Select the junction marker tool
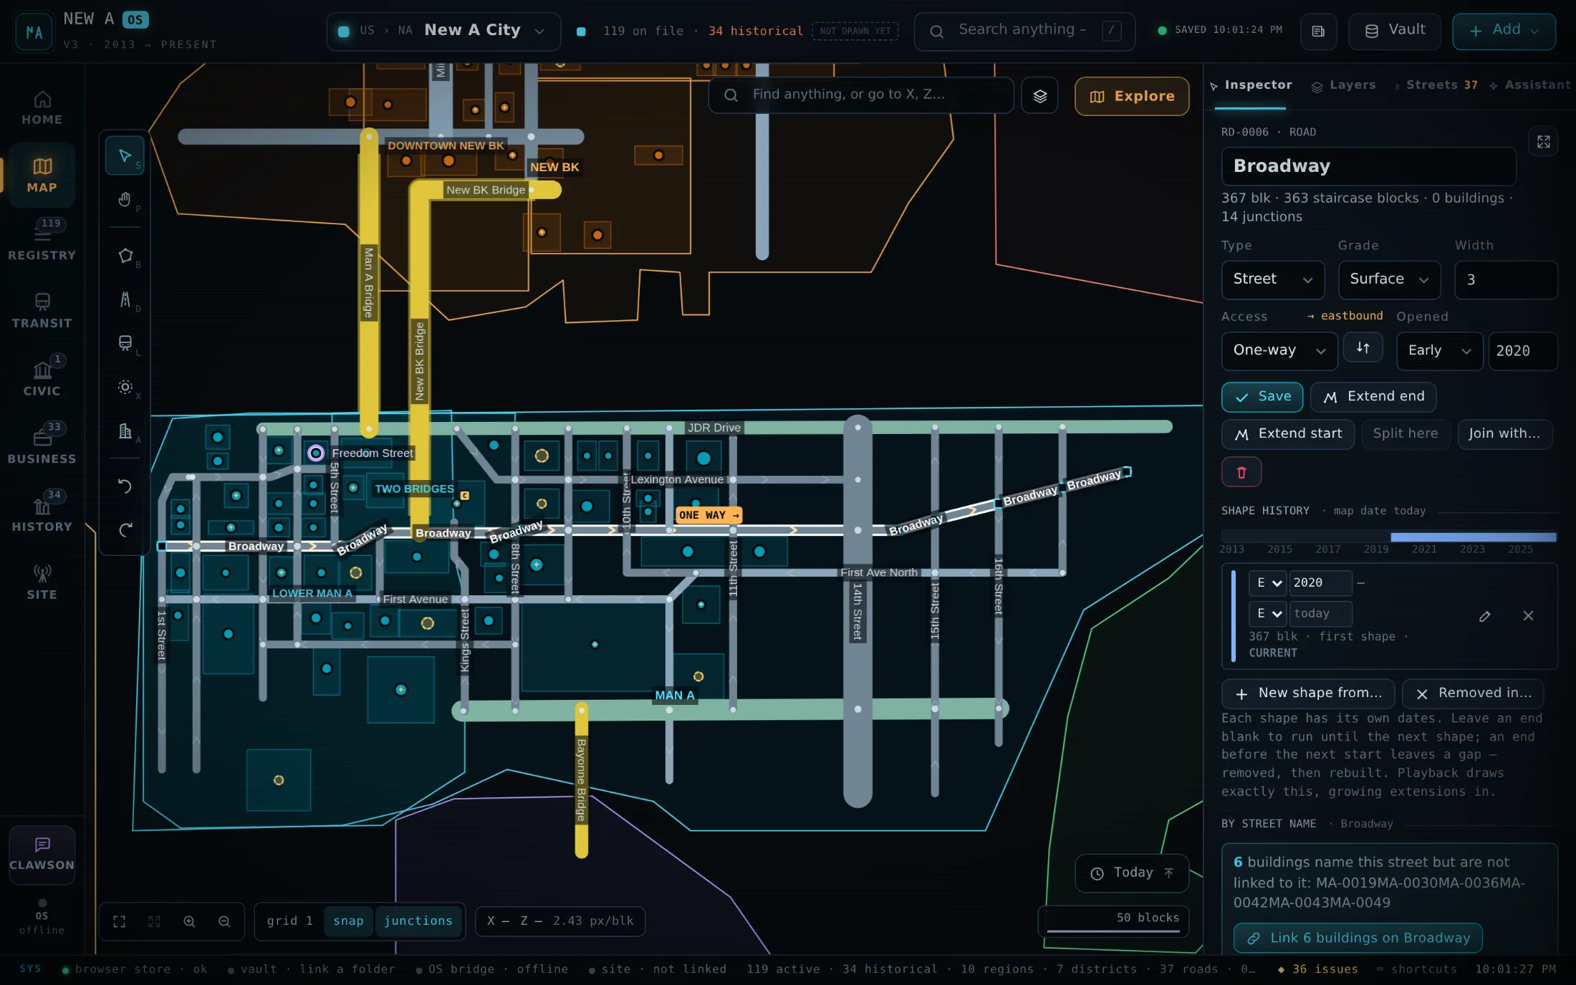This screenshot has width=1576, height=985. coord(125,387)
